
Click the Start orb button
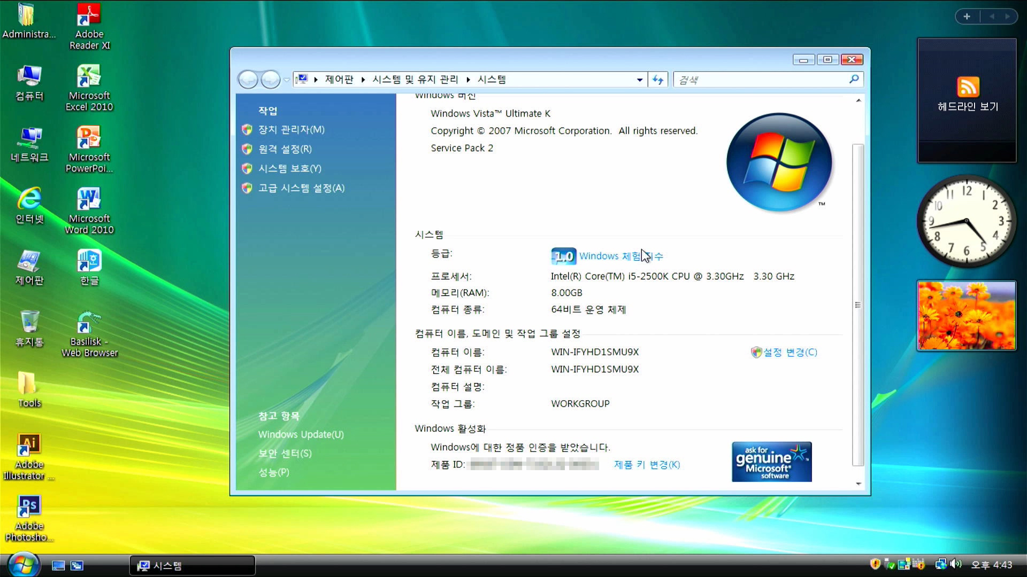tap(24, 565)
